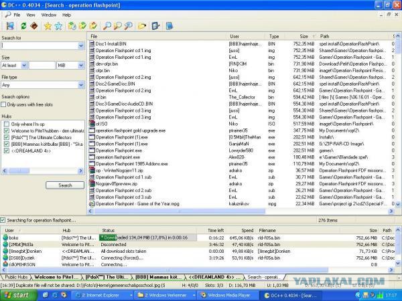Enable Only users with free slots
402x301 pixels.
(3, 104)
